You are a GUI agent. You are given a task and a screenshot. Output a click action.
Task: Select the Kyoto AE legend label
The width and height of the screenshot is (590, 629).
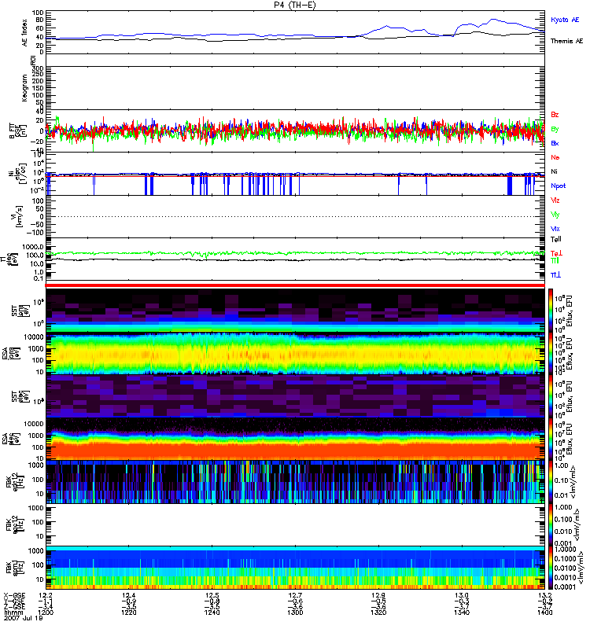click(565, 20)
